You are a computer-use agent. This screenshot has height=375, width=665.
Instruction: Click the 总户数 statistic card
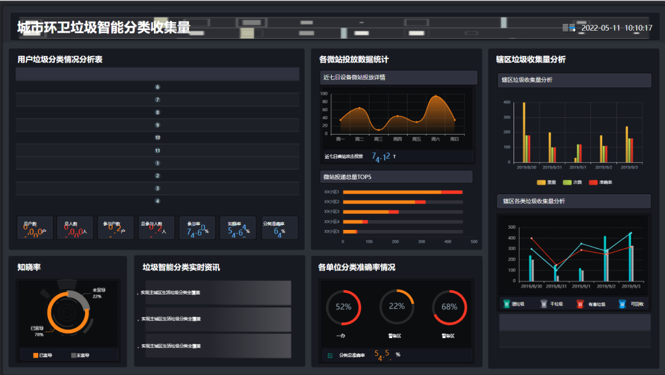(34, 227)
